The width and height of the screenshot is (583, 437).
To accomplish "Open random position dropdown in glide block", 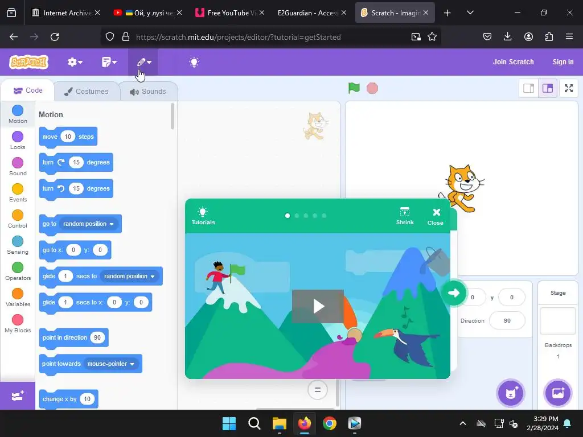I will [129, 276].
